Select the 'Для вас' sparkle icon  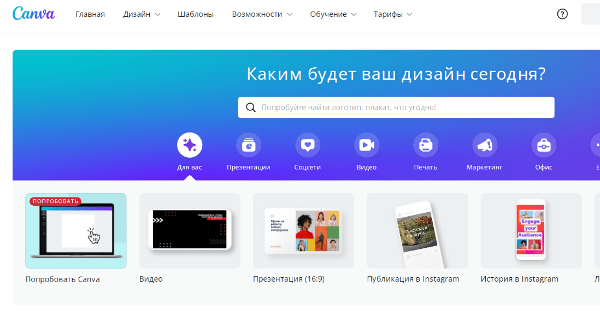point(190,145)
